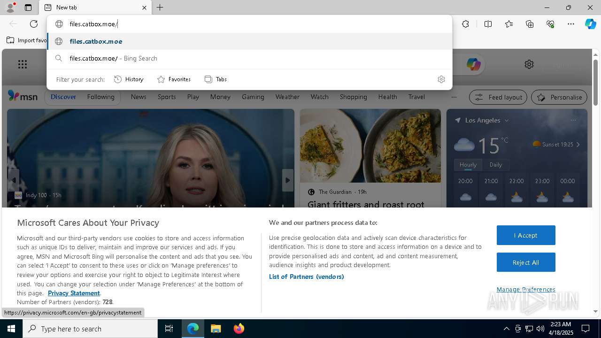
Task: Open Task View in taskbar
Action: (x=169, y=329)
